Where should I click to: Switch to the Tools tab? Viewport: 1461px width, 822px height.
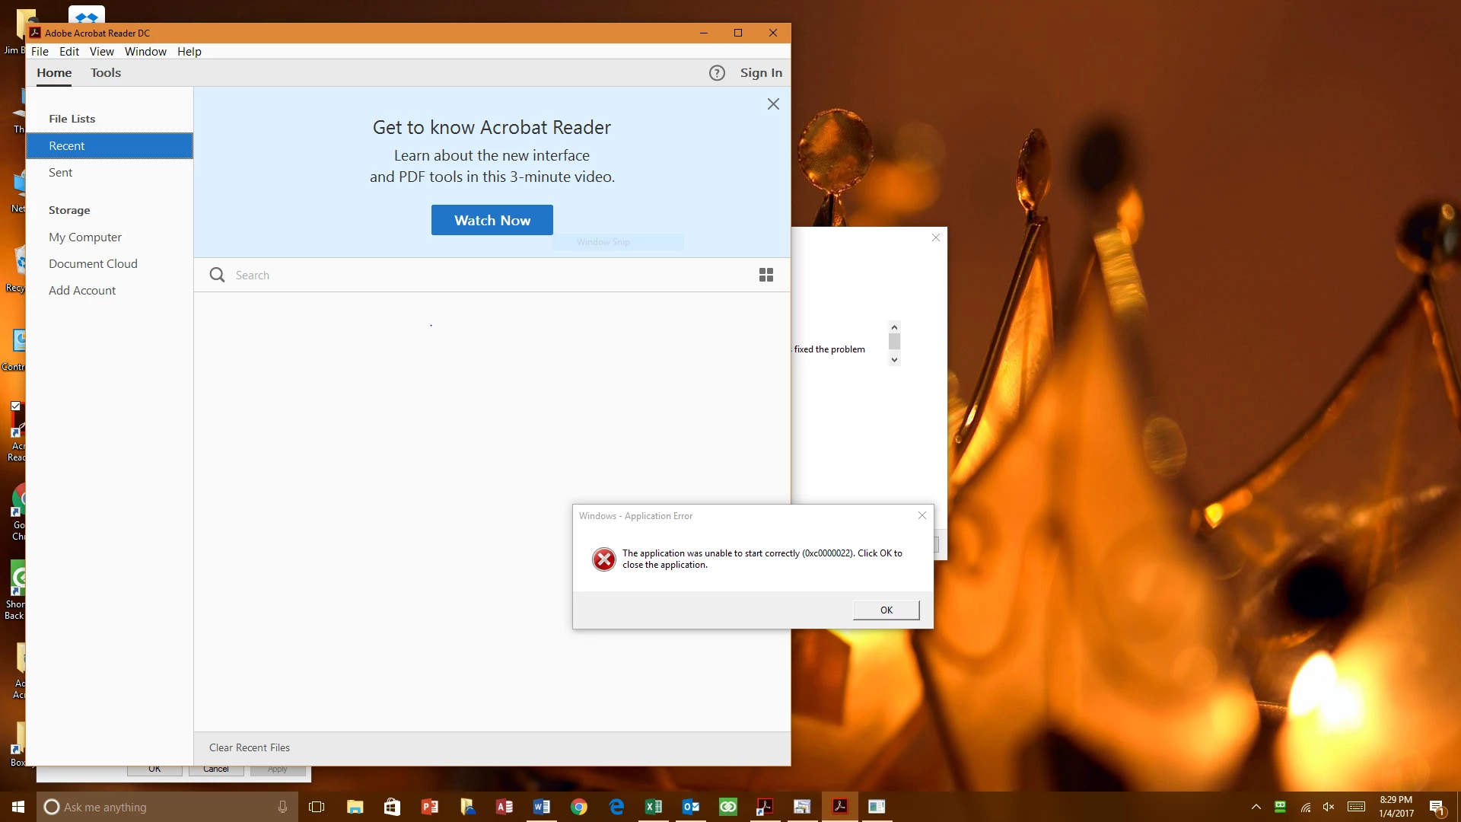click(x=106, y=73)
